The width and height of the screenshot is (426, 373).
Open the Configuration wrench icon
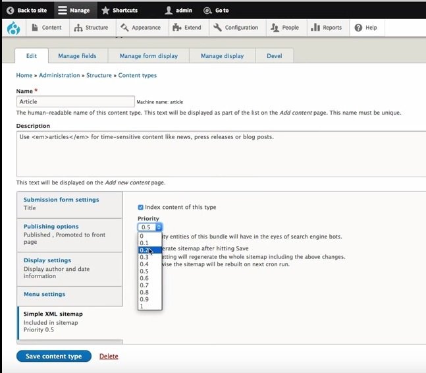click(x=217, y=28)
